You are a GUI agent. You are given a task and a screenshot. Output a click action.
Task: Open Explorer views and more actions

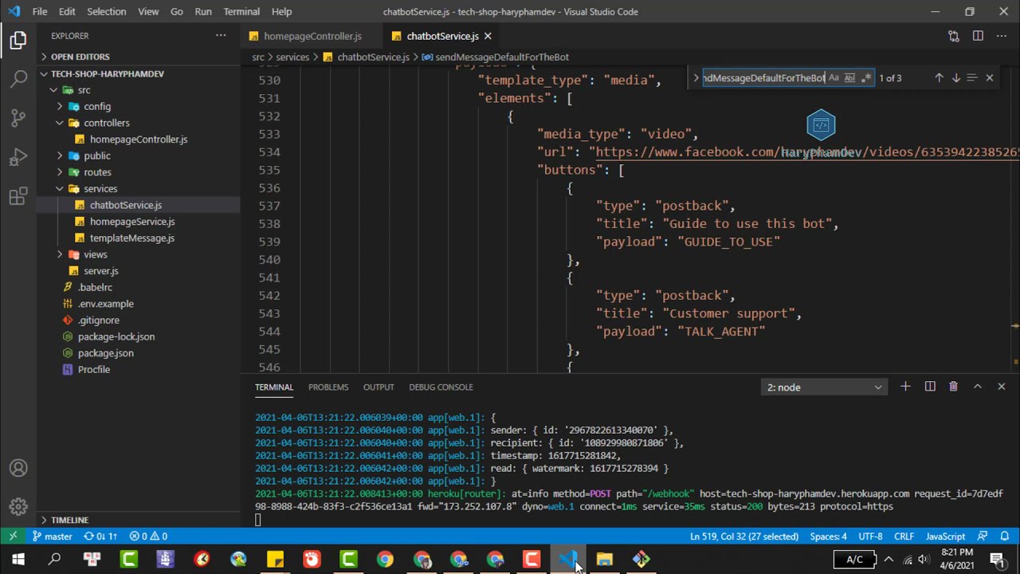221,36
